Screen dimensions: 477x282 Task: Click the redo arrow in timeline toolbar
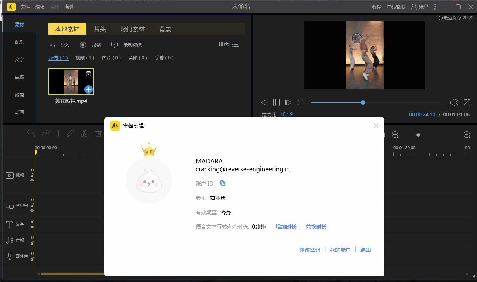pyautogui.click(x=46, y=134)
